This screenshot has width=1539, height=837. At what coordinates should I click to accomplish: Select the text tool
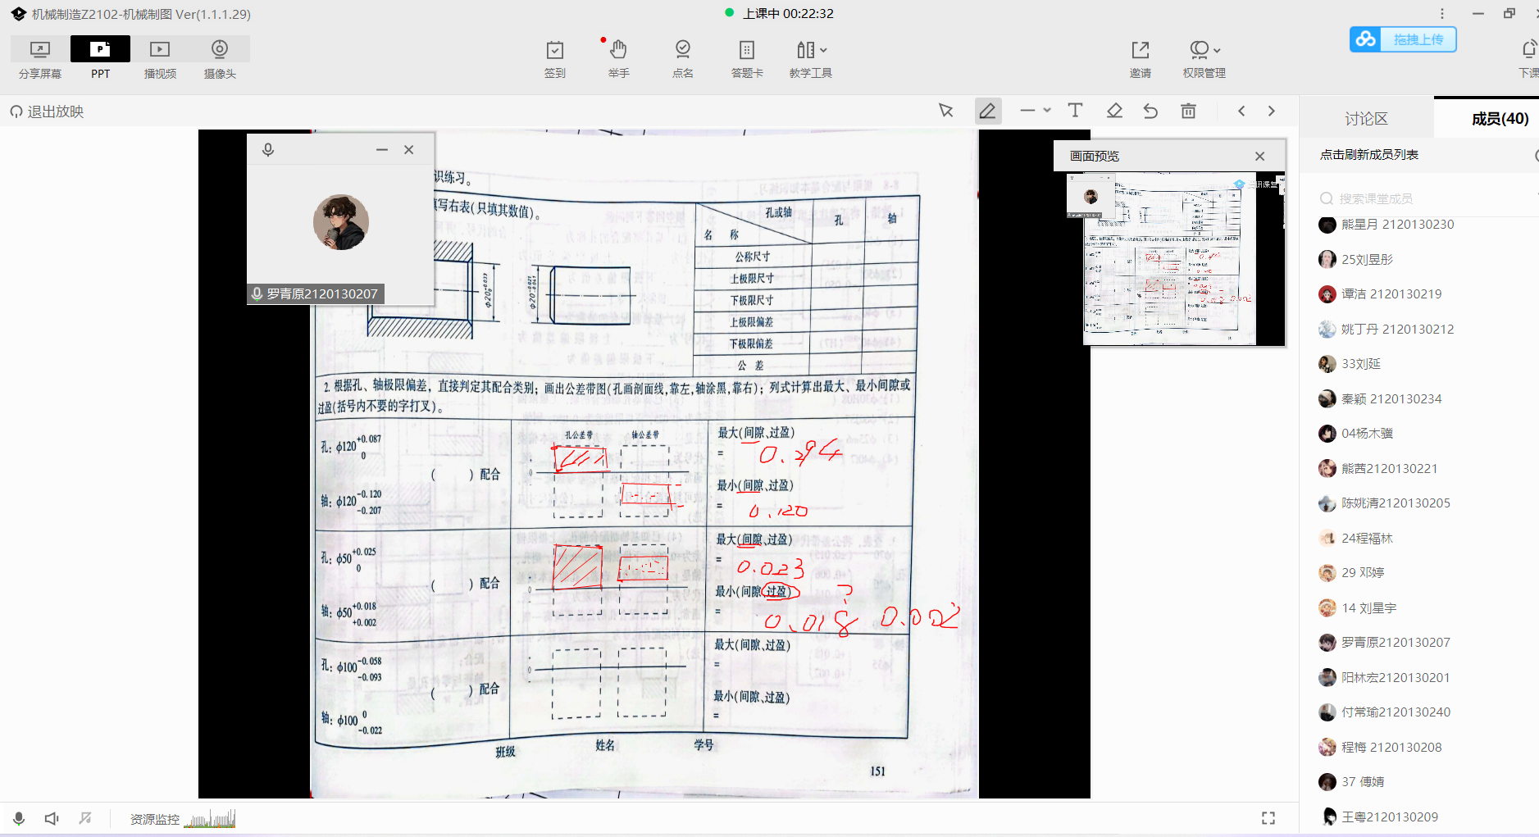point(1075,111)
